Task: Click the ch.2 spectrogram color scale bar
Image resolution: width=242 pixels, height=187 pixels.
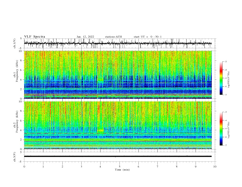Action: coord(221,129)
